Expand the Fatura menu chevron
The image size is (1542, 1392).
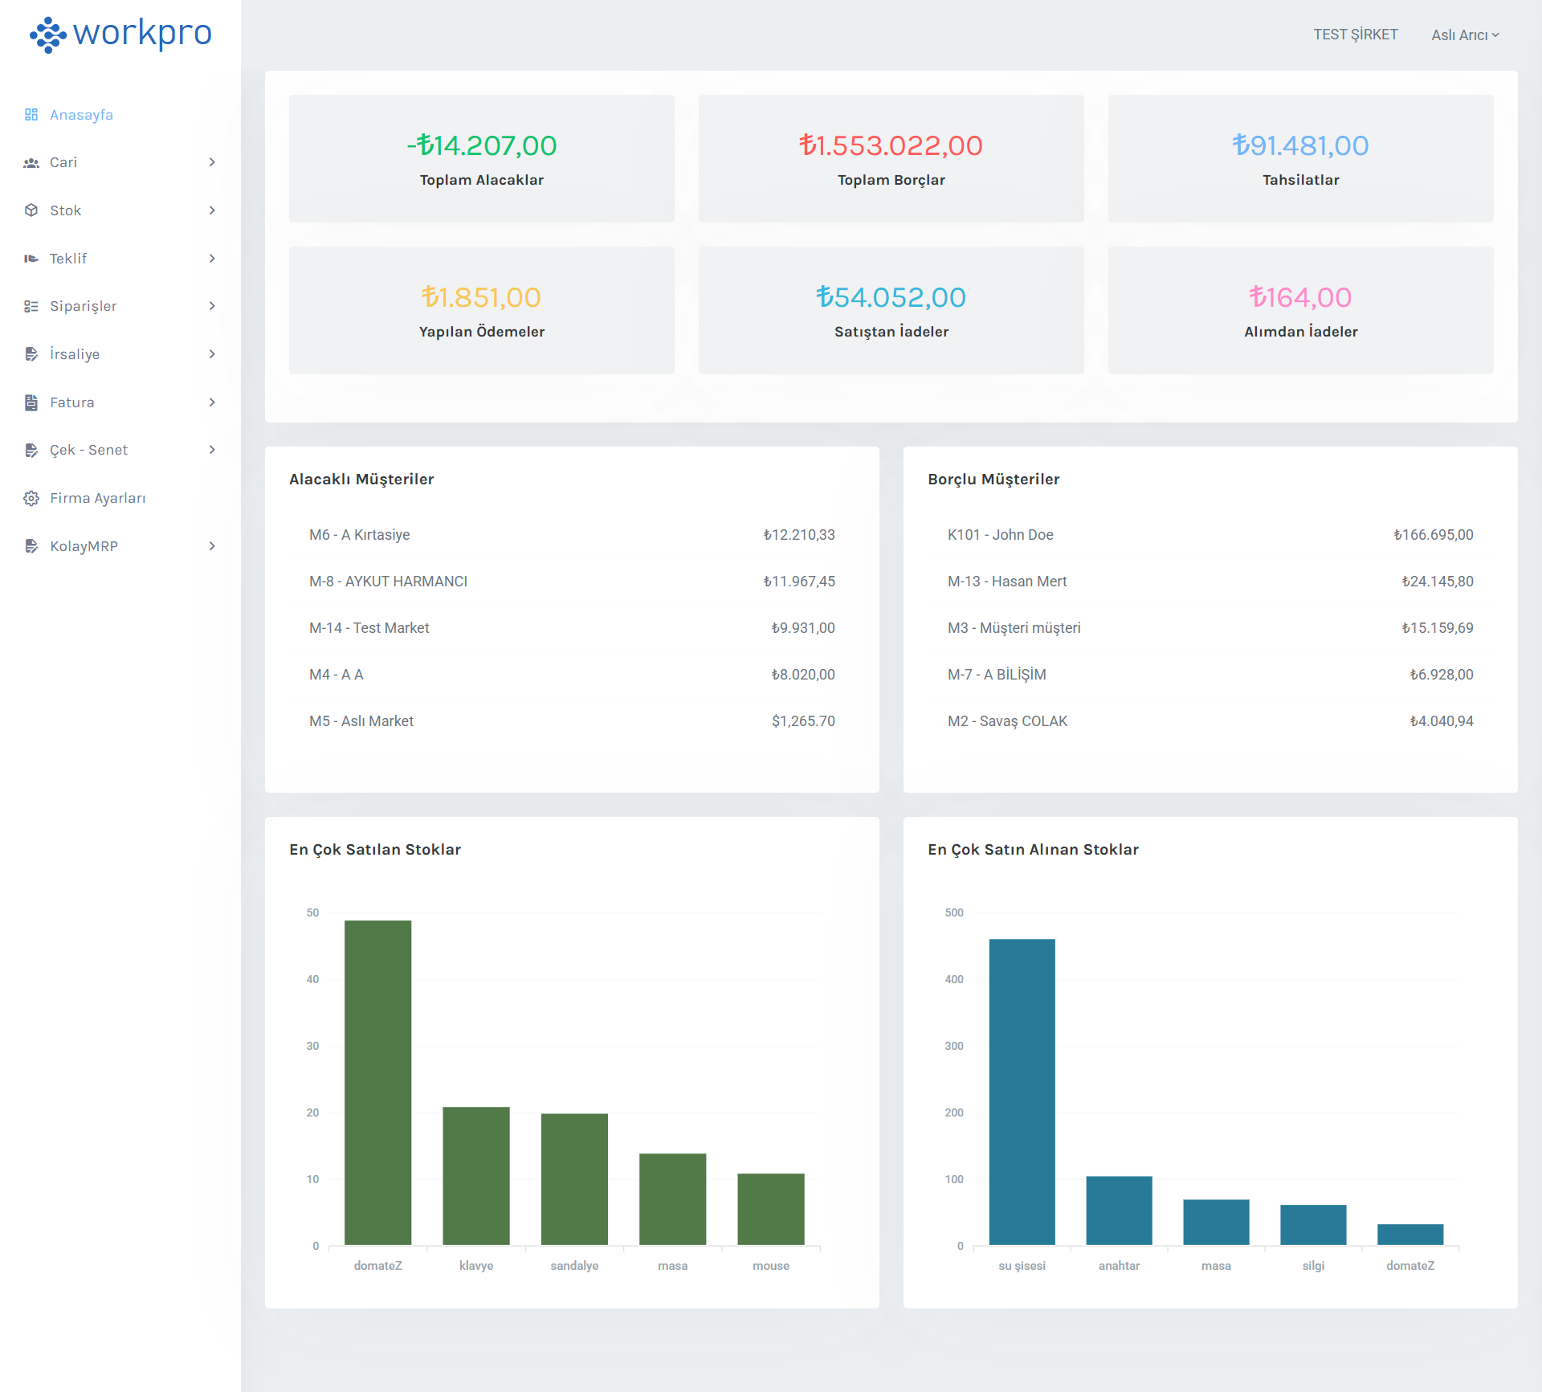(x=212, y=402)
